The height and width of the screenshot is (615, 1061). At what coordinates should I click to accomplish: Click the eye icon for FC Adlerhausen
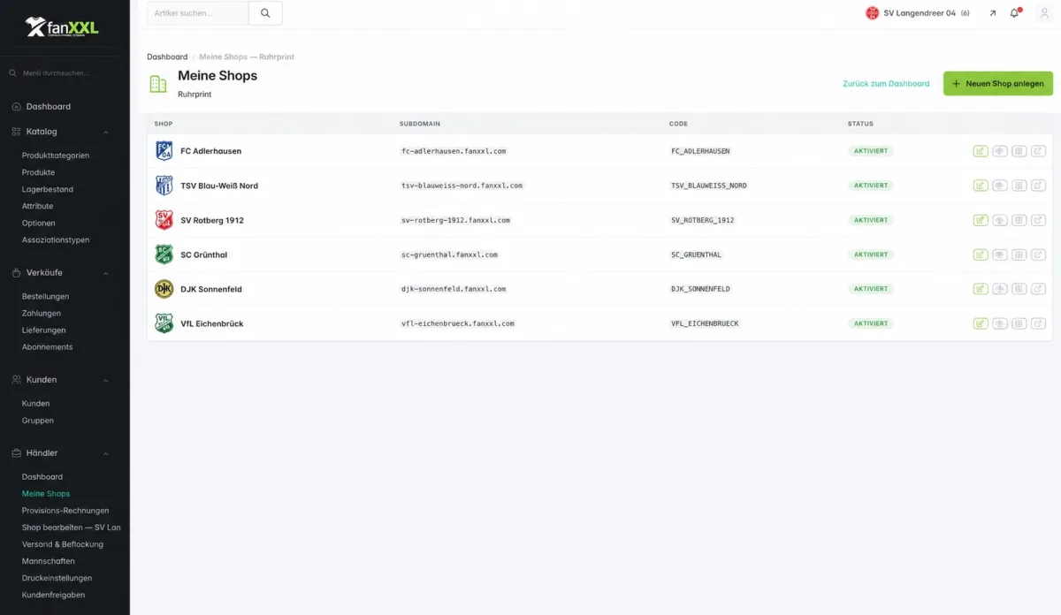point(1000,151)
